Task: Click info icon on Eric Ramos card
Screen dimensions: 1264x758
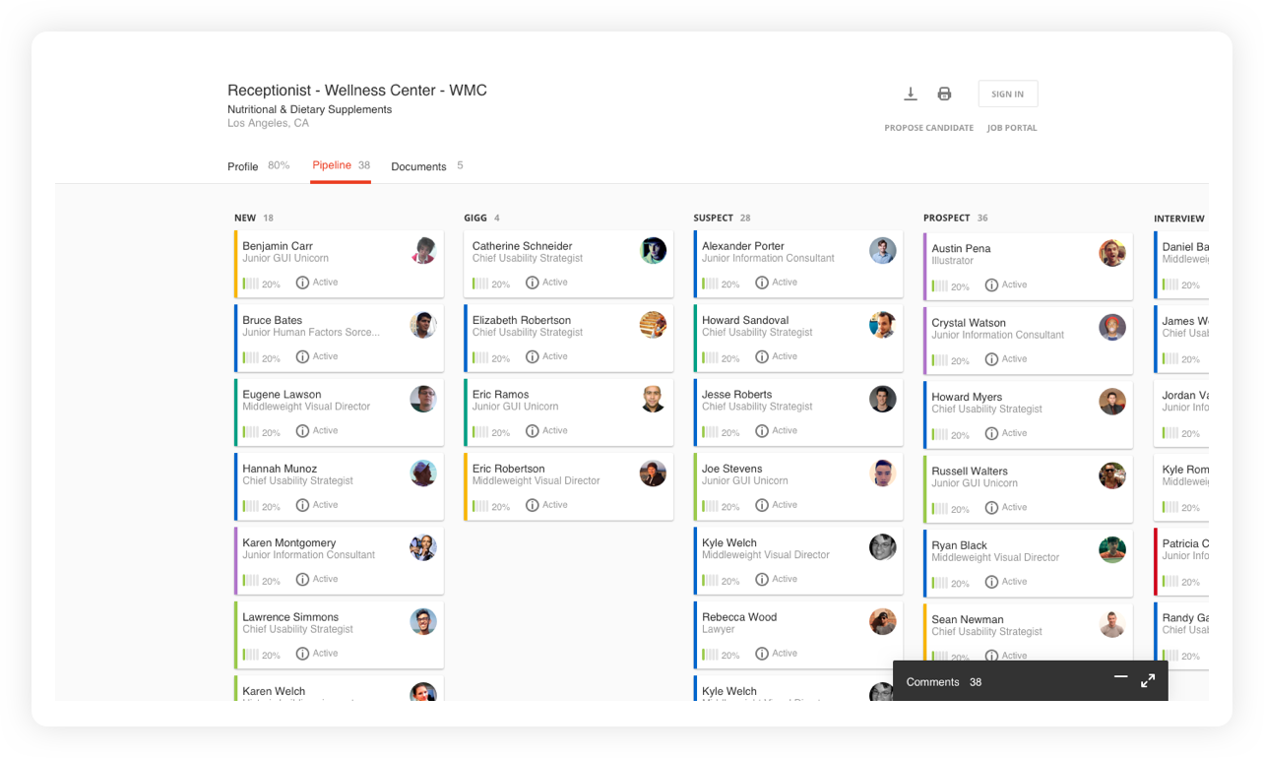Action: [x=532, y=430]
